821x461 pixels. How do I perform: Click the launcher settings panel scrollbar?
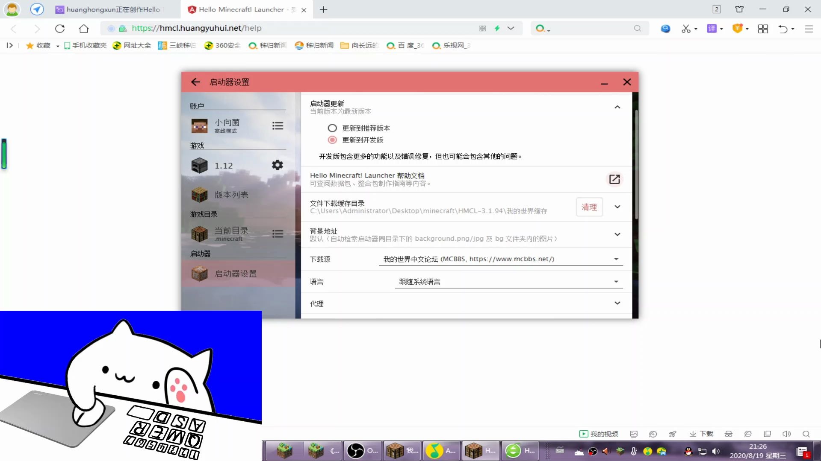[636, 164]
